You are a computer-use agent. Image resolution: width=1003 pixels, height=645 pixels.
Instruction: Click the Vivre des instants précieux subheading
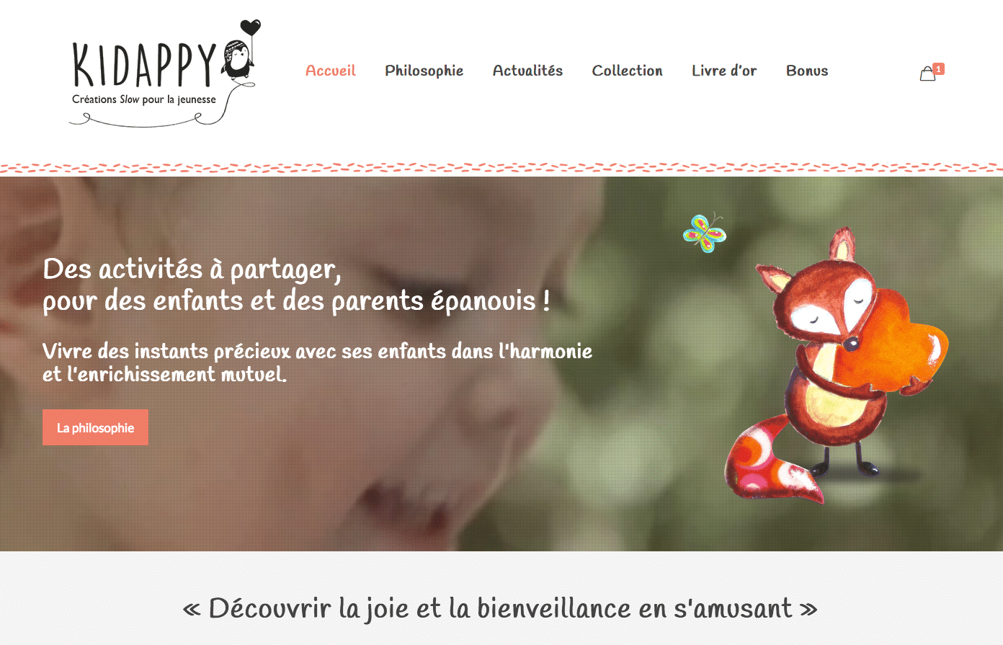point(318,362)
